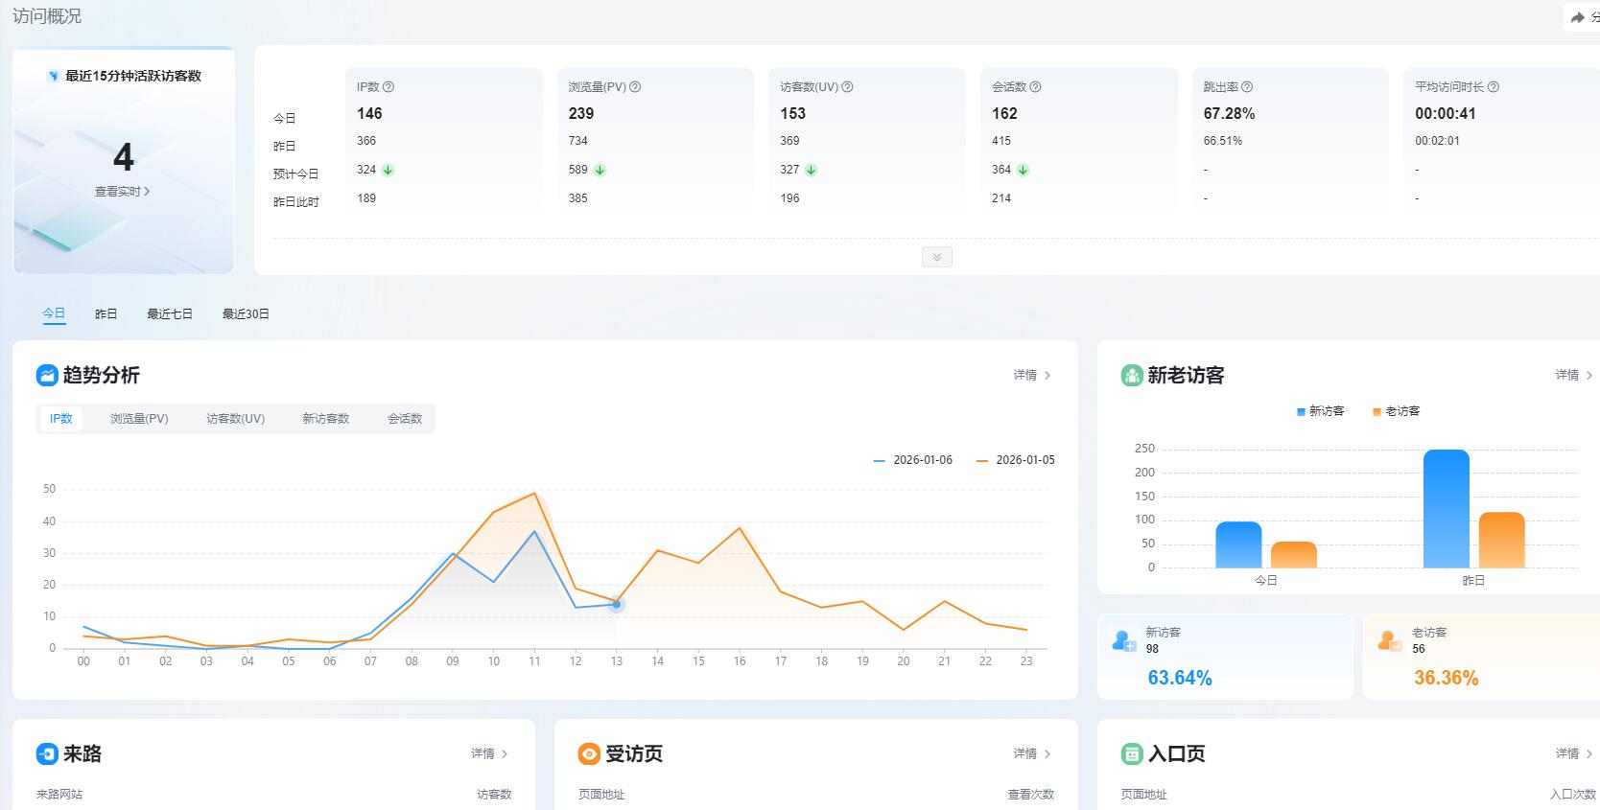Switch to the 最近七日 tab
1600x810 pixels.
(x=170, y=313)
